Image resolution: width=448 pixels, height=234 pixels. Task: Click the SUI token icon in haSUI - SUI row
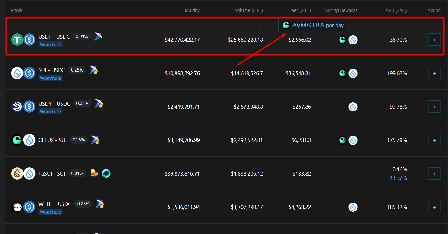coord(30,173)
